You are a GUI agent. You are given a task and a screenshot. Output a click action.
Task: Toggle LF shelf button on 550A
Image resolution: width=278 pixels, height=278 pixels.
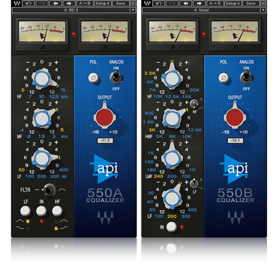[x=25, y=211]
